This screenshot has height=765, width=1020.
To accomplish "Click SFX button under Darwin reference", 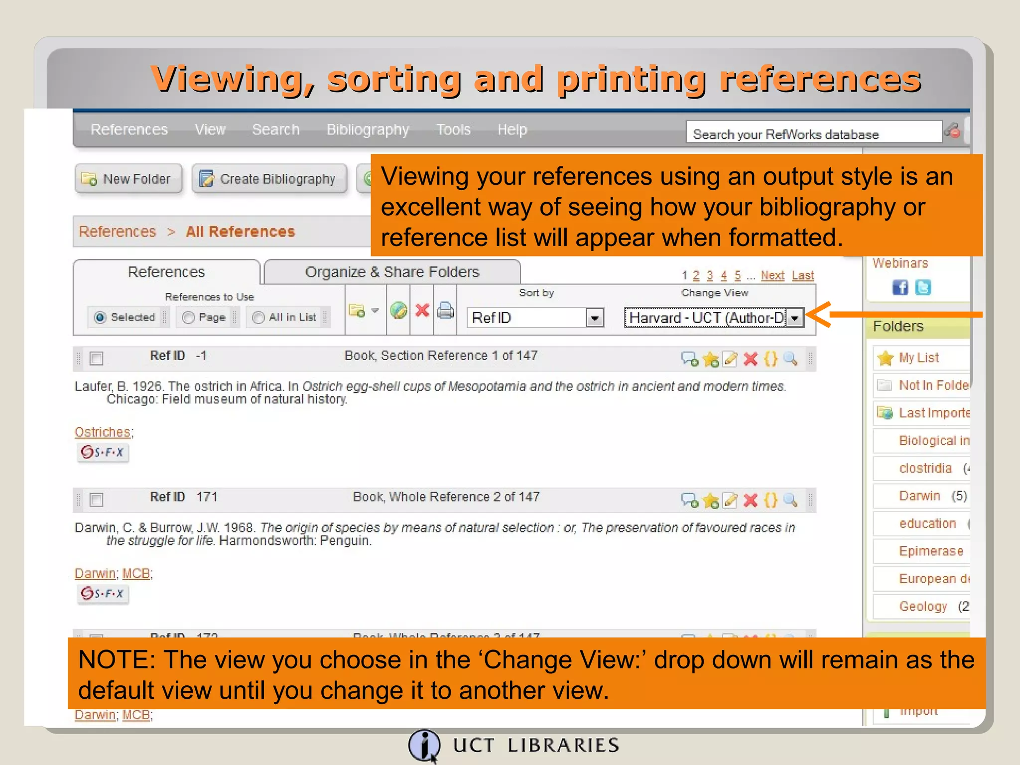I will pyautogui.click(x=103, y=594).
